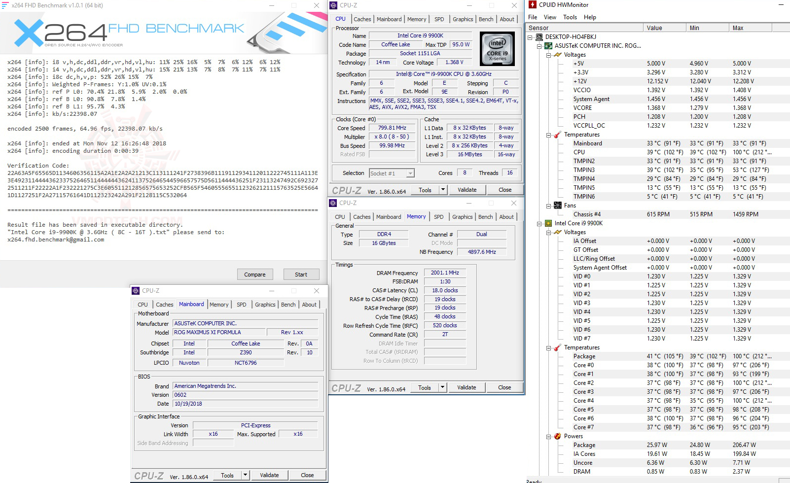
Task: Click the Intel Core i9 X-series badge in CPU-Z
Action: [x=497, y=48]
